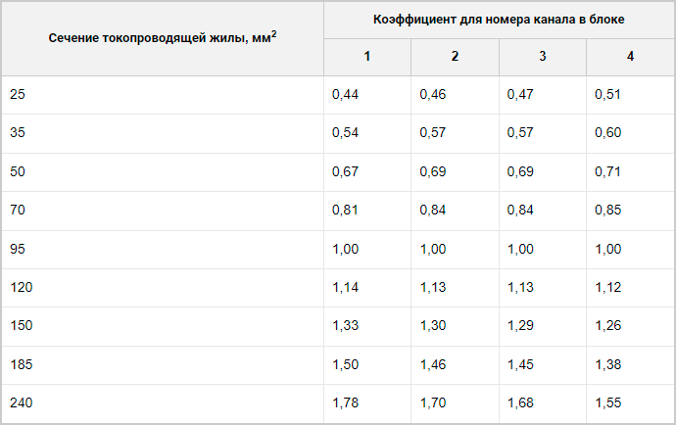Click the row label 95

pos(18,249)
